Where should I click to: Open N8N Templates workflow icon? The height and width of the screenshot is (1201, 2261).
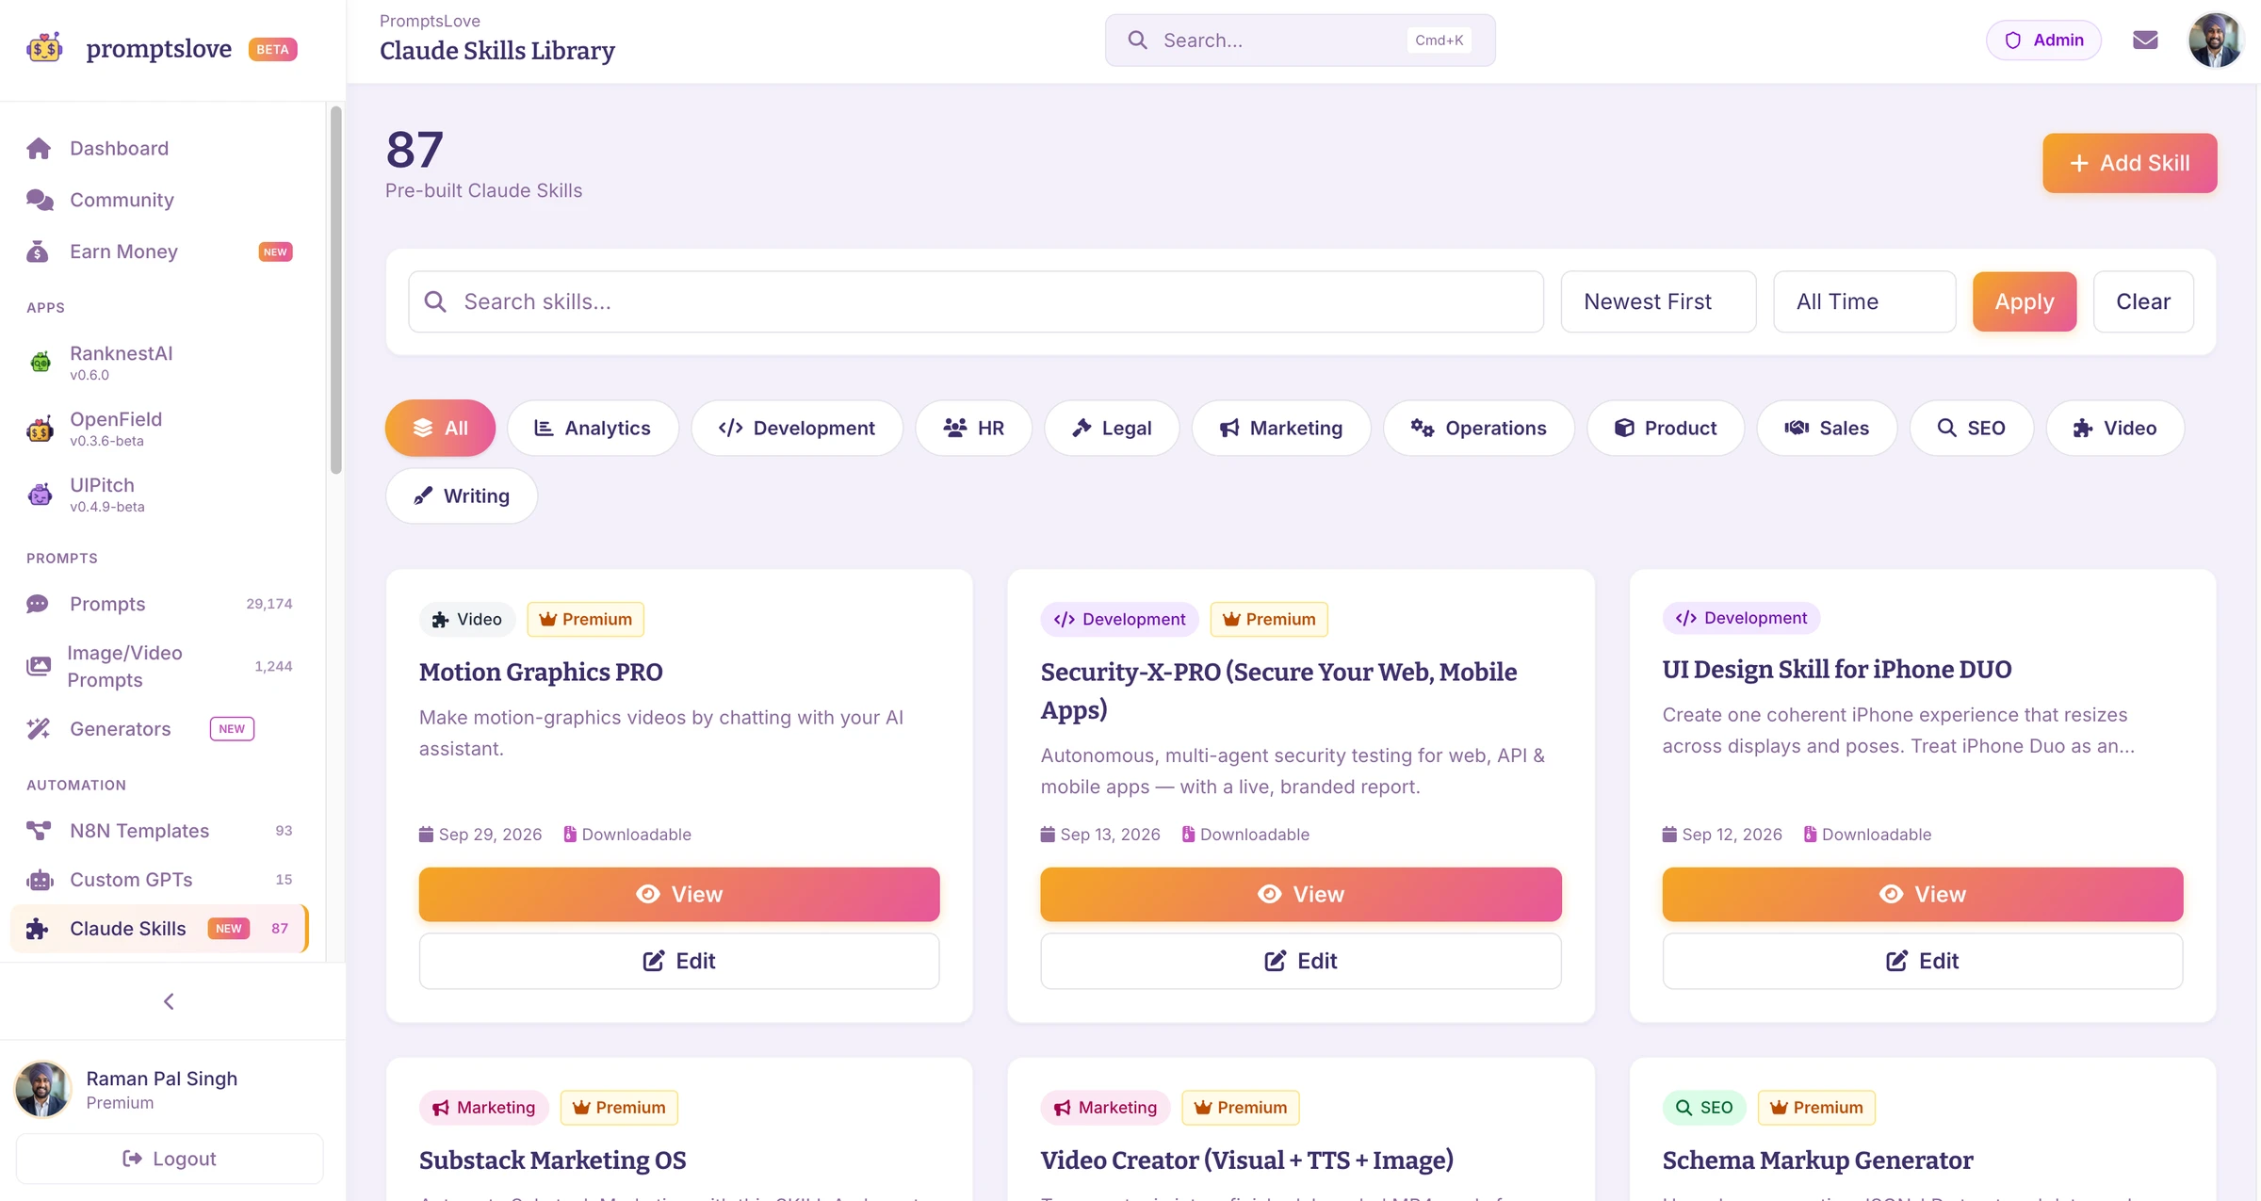click(x=39, y=831)
